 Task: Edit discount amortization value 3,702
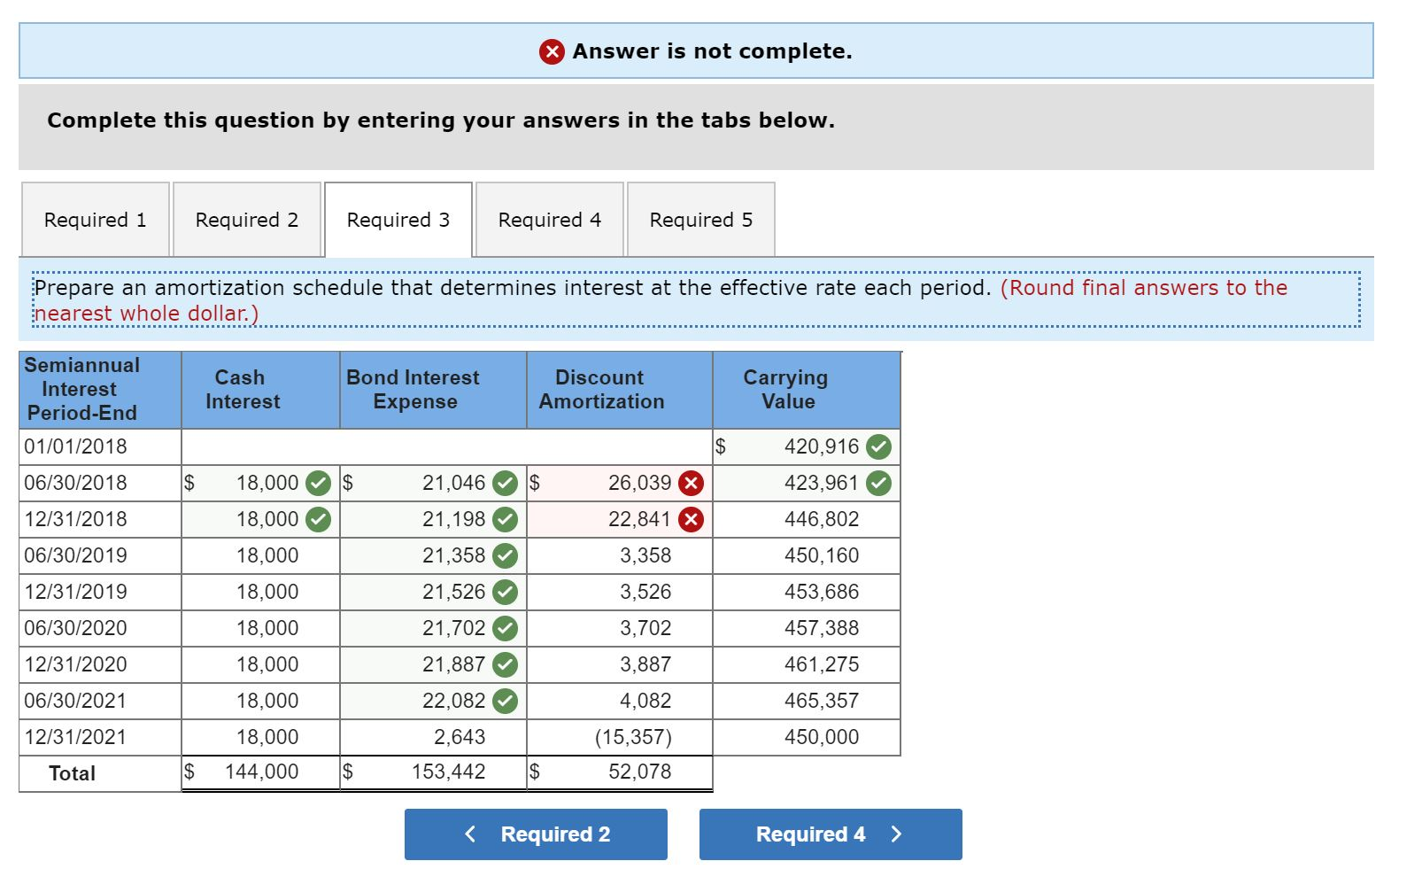click(620, 628)
